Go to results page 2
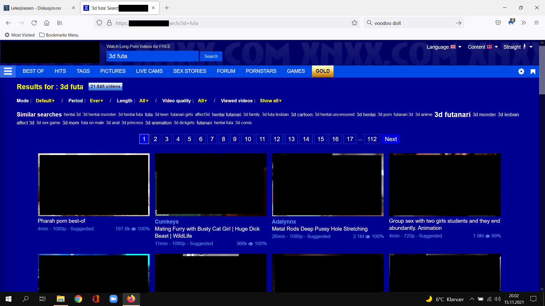545x306 pixels. coord(155,139)
